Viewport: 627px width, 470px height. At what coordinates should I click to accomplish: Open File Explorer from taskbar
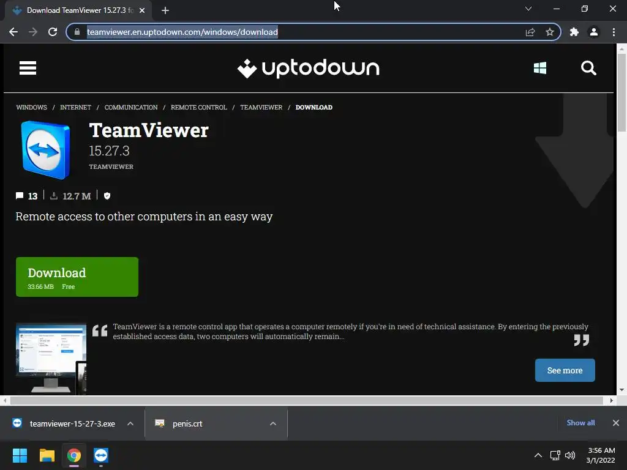[x=47, y=455]
